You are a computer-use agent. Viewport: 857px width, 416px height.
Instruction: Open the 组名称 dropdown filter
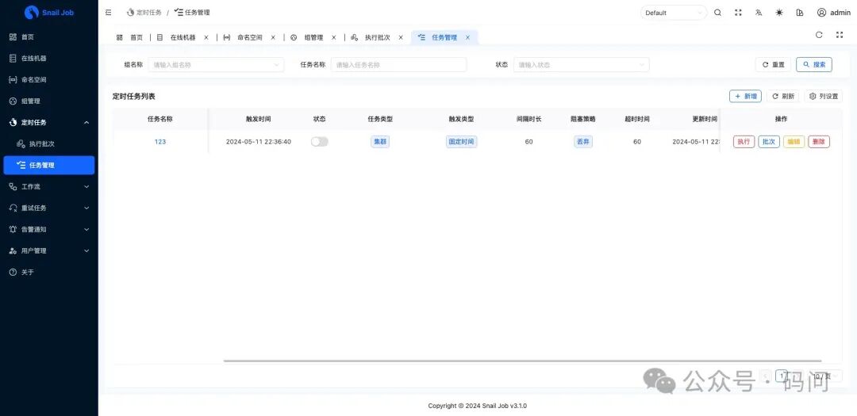pyautogui.click(x=216, y=64)
